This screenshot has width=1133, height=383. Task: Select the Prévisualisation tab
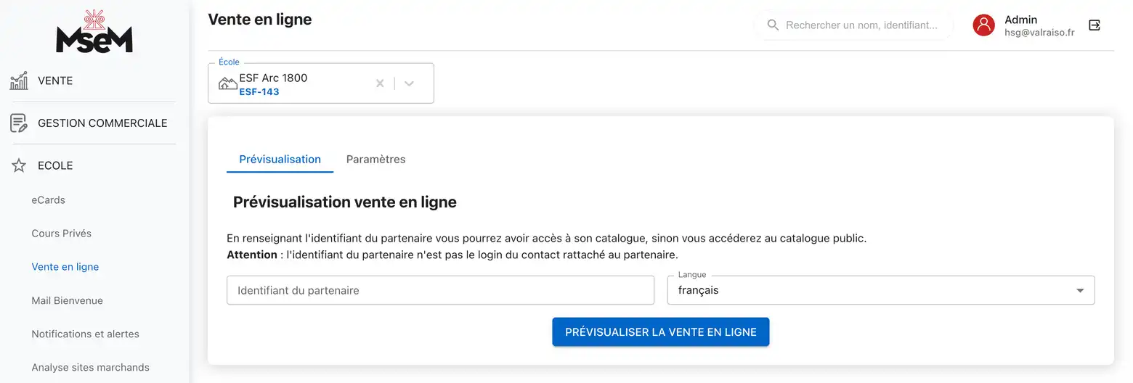coord(280,160)
